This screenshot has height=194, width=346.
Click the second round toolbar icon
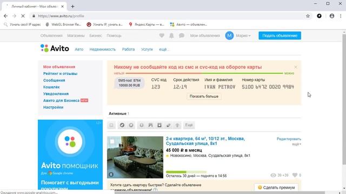click(131, 125)
